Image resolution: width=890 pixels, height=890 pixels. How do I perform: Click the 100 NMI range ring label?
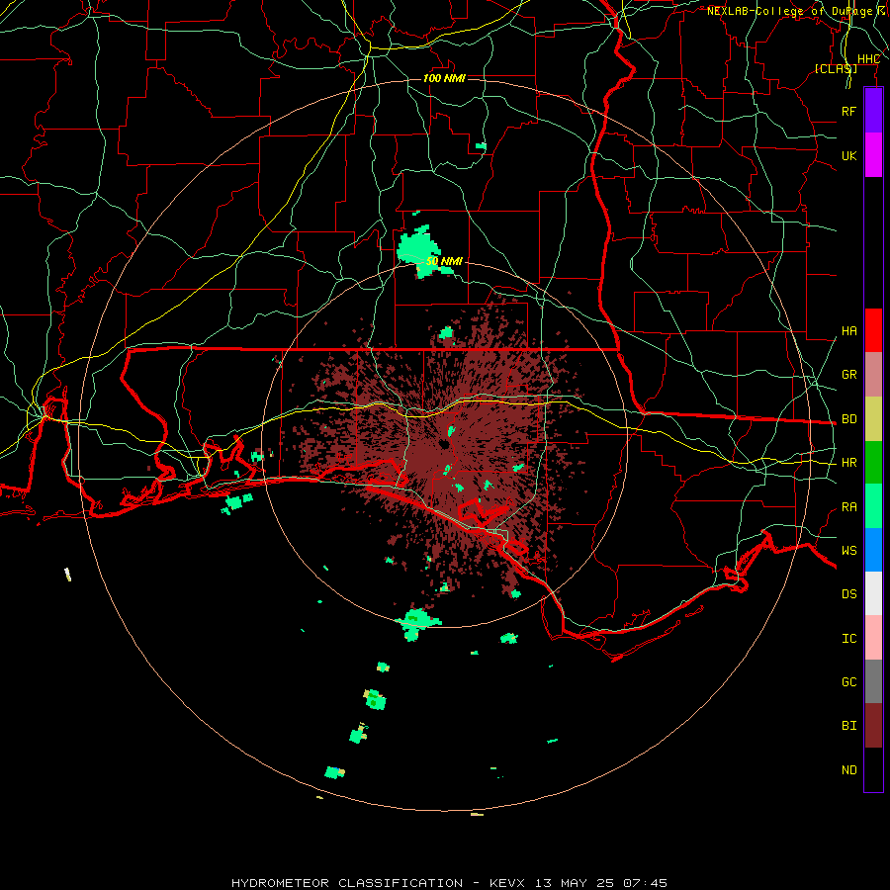click(444, 78)
